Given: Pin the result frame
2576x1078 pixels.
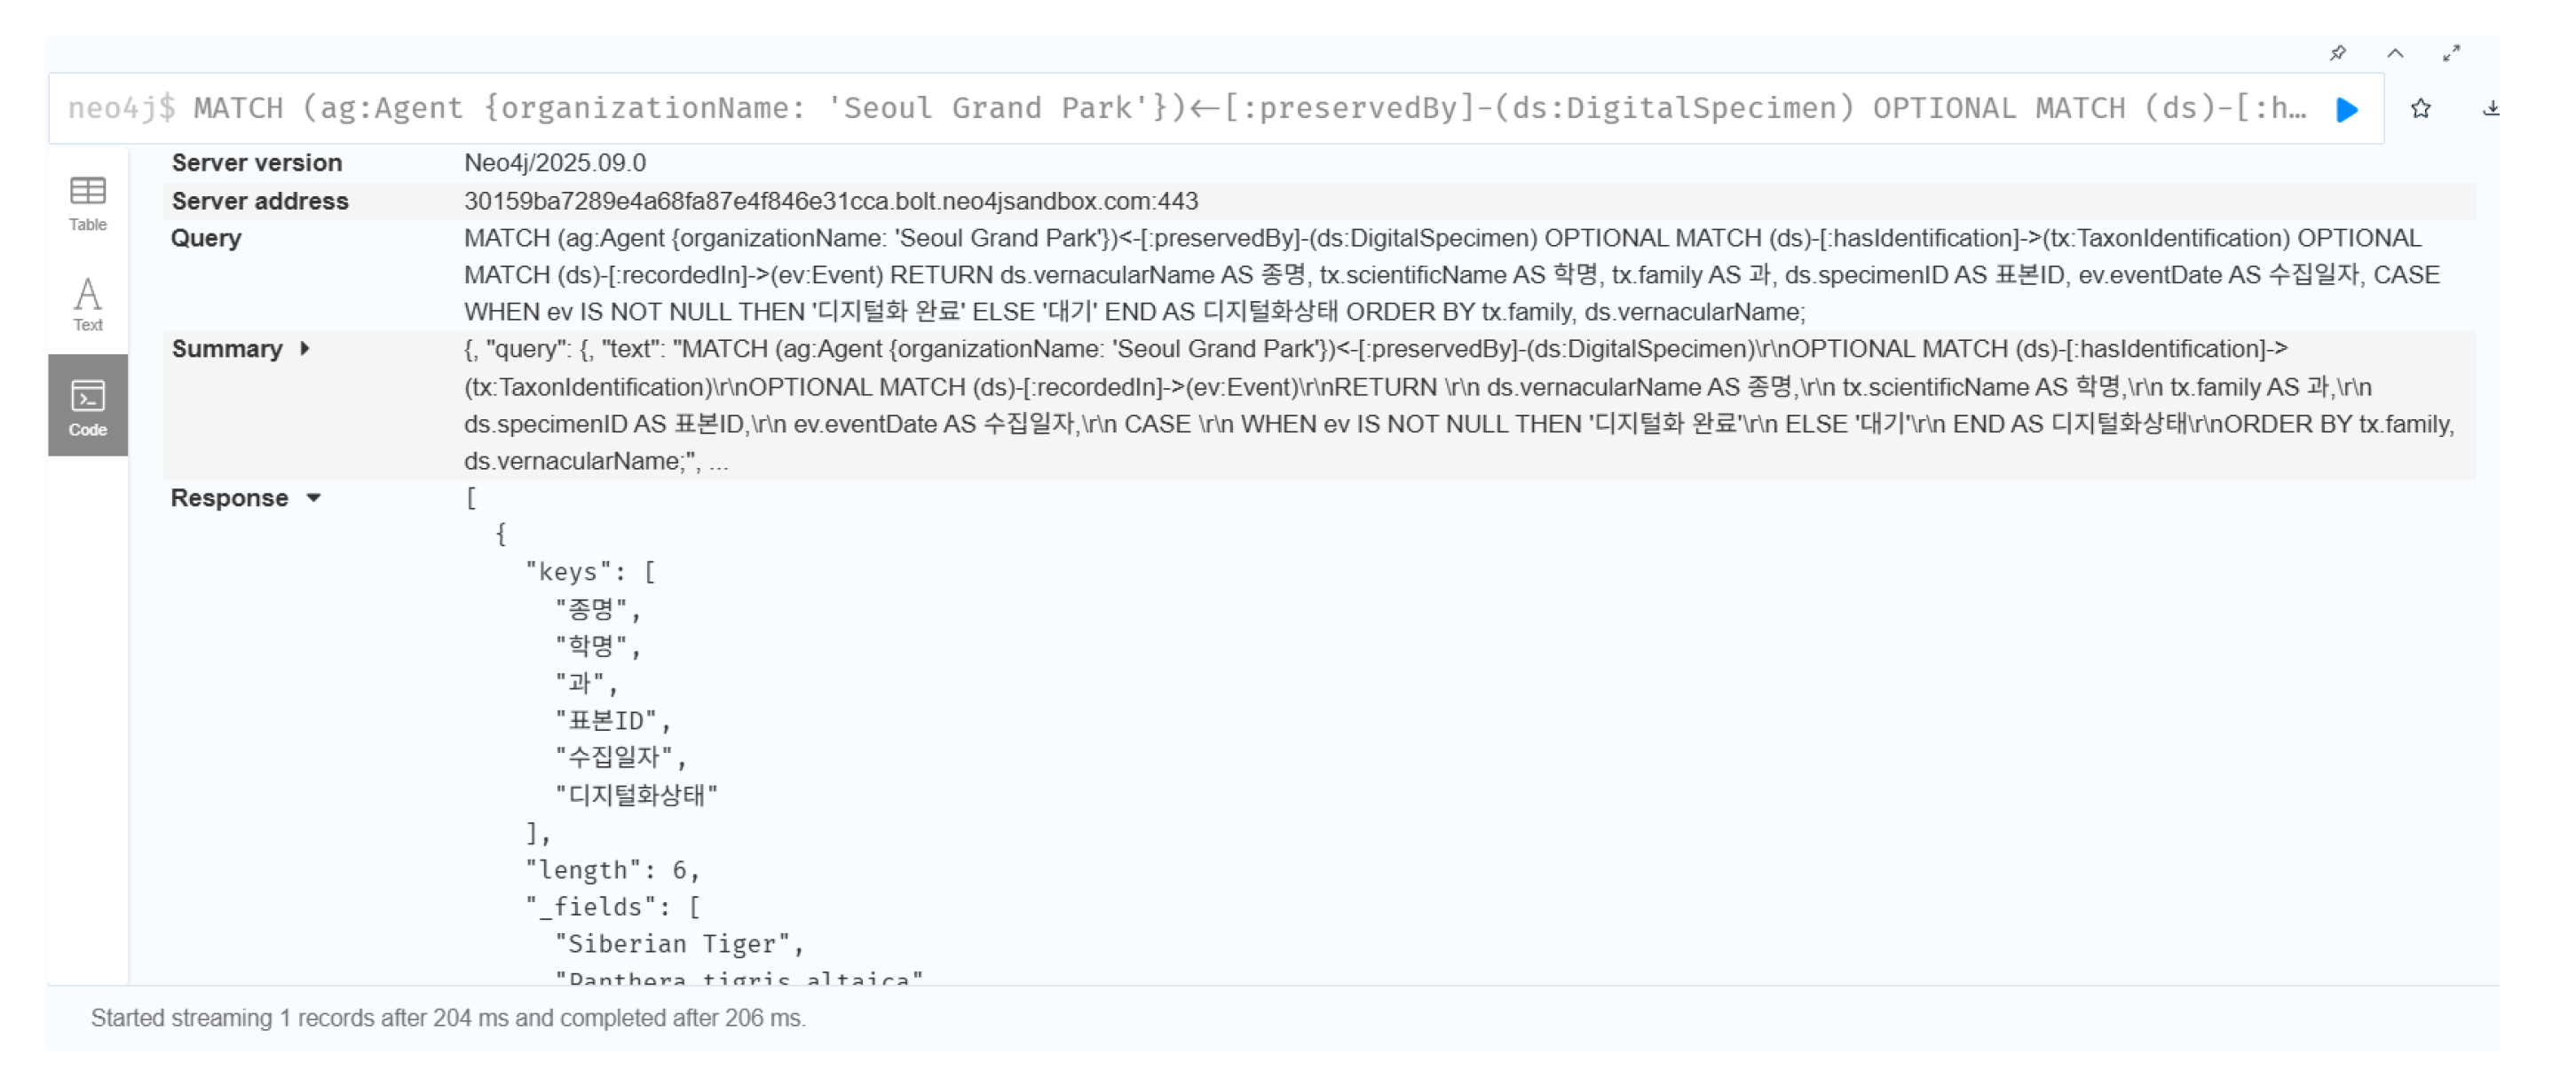Looking at the screenshot, I should 2337,53.
